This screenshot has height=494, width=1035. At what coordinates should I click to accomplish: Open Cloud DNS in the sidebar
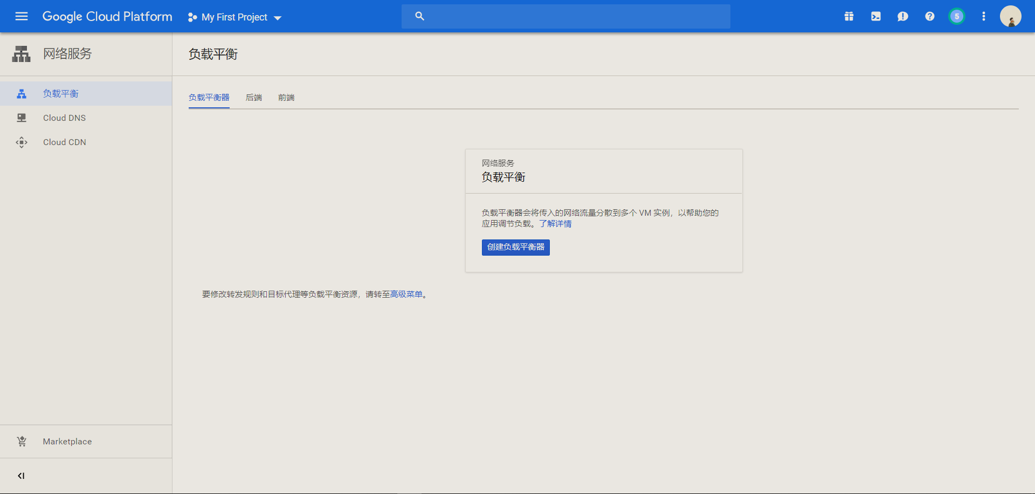point(86,118)
